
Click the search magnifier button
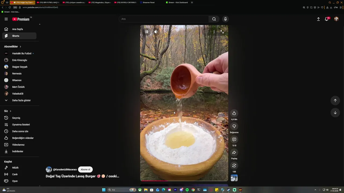coord(214,19)
